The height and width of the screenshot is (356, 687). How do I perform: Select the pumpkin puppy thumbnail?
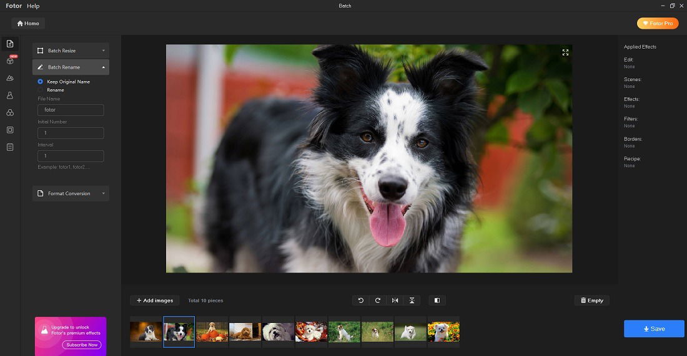[x=212, y=332]
